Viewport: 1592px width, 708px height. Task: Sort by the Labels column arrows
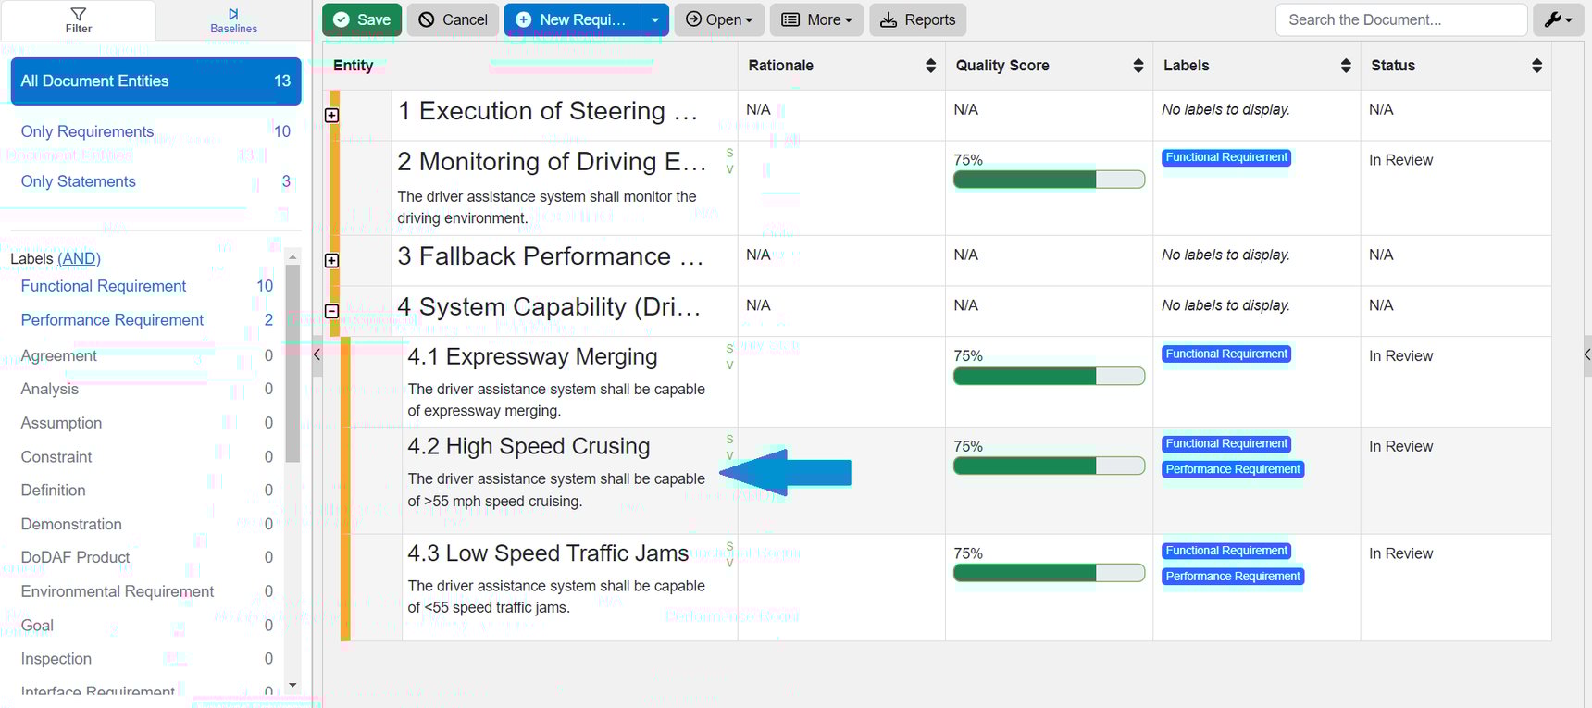[x=1345, y=66]
